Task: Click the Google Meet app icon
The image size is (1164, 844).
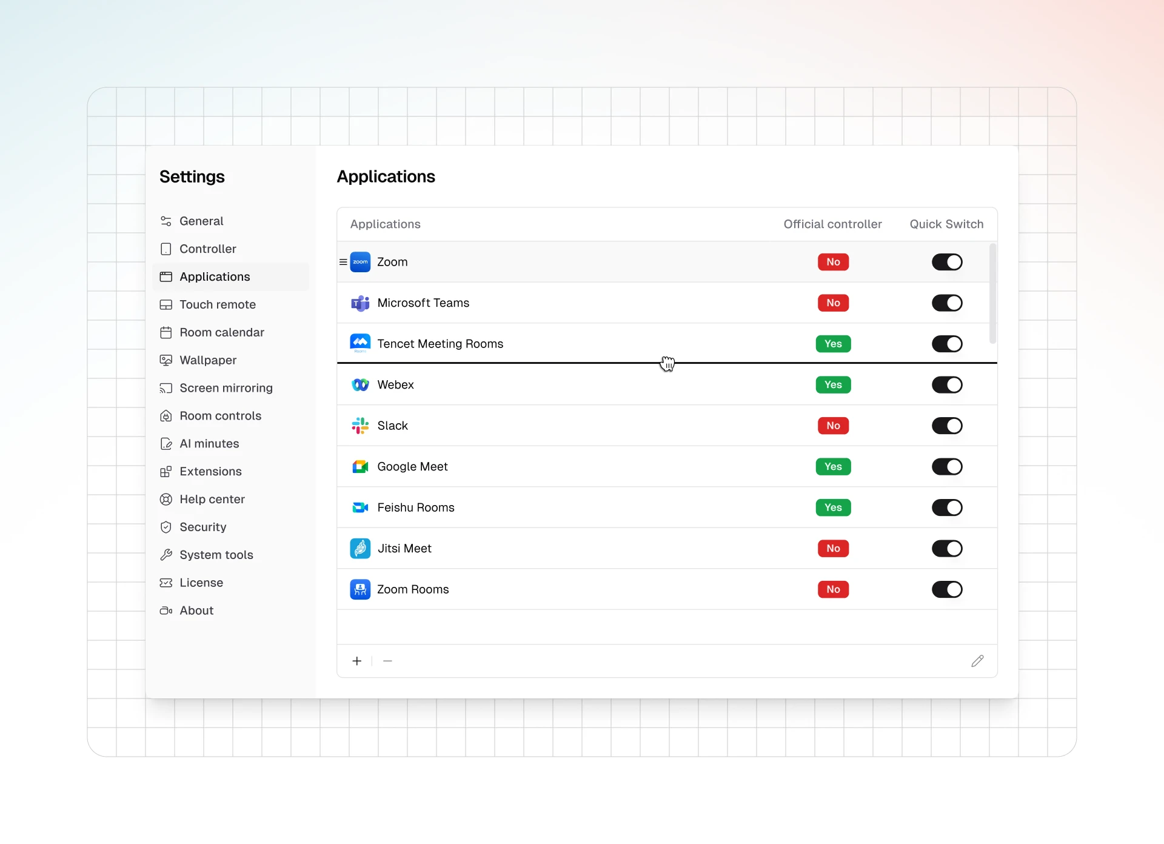Action: point(360,467)
